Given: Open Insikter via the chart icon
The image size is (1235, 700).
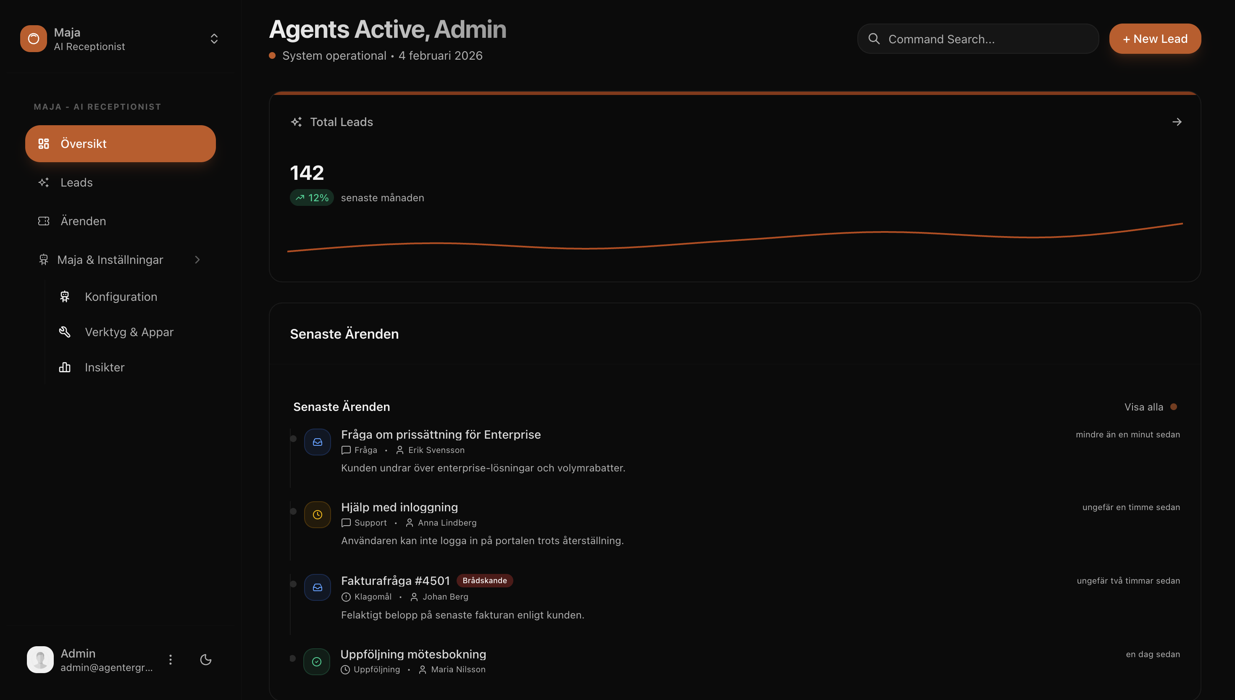Looking at the screenshot, I should tap(65, 367).
